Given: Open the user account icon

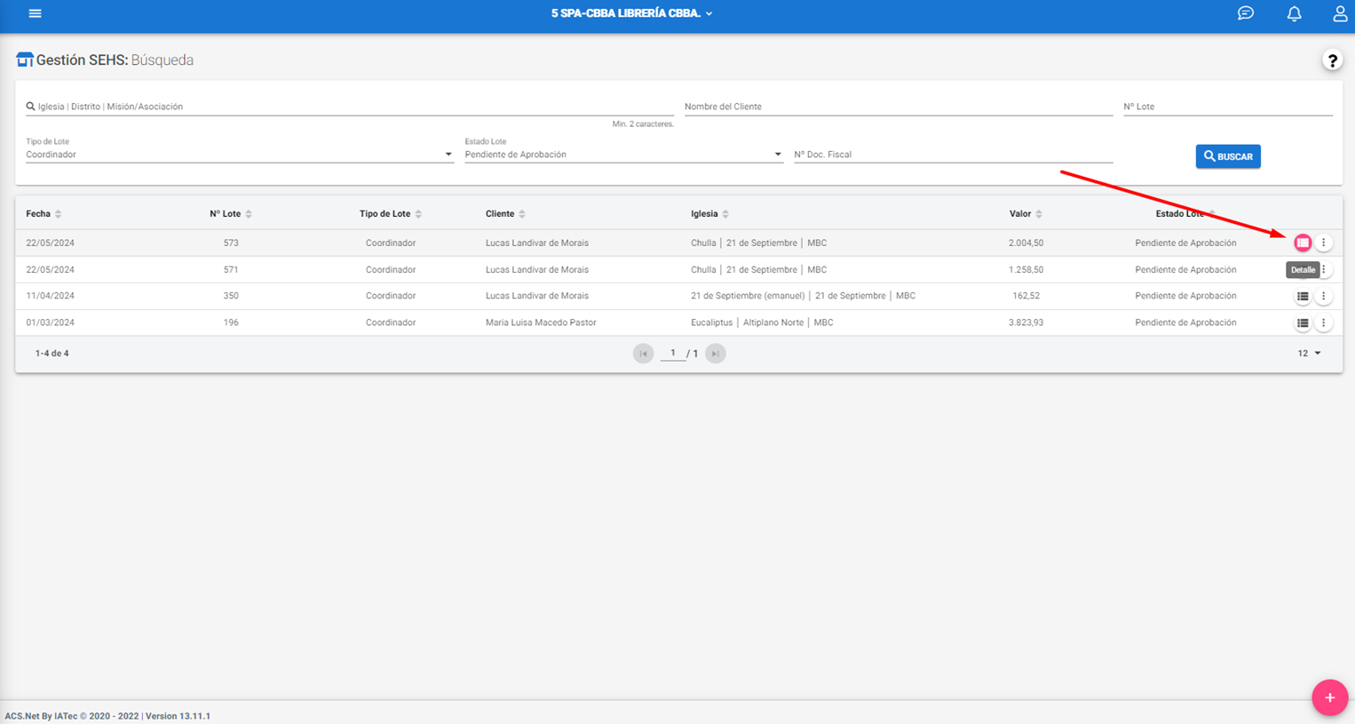Looking at the screenshot, I should coord(1340,13).
